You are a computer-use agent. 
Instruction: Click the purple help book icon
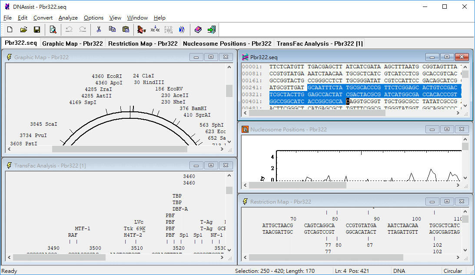(198, 30)
